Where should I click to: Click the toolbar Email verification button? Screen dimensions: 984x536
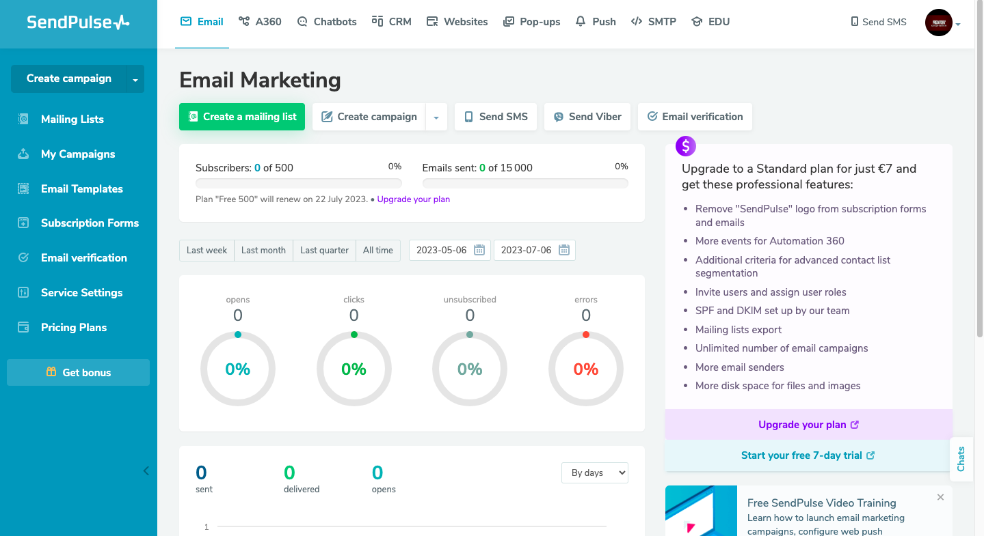(695, 117)
